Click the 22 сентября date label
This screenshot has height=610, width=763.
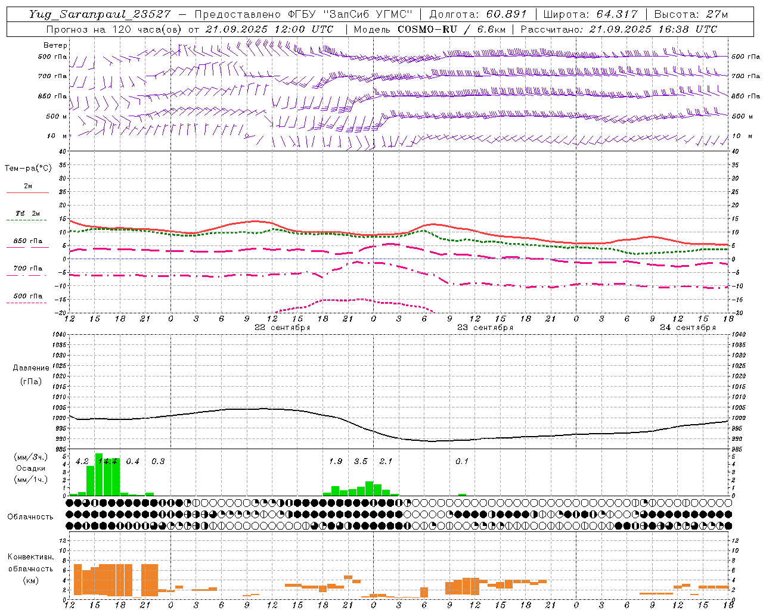click(x=283, y=328)
